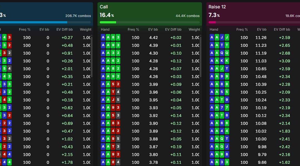This screenshot has width=300, height=166.
Task: Click the green Call frequency bar
Action: 108,22
